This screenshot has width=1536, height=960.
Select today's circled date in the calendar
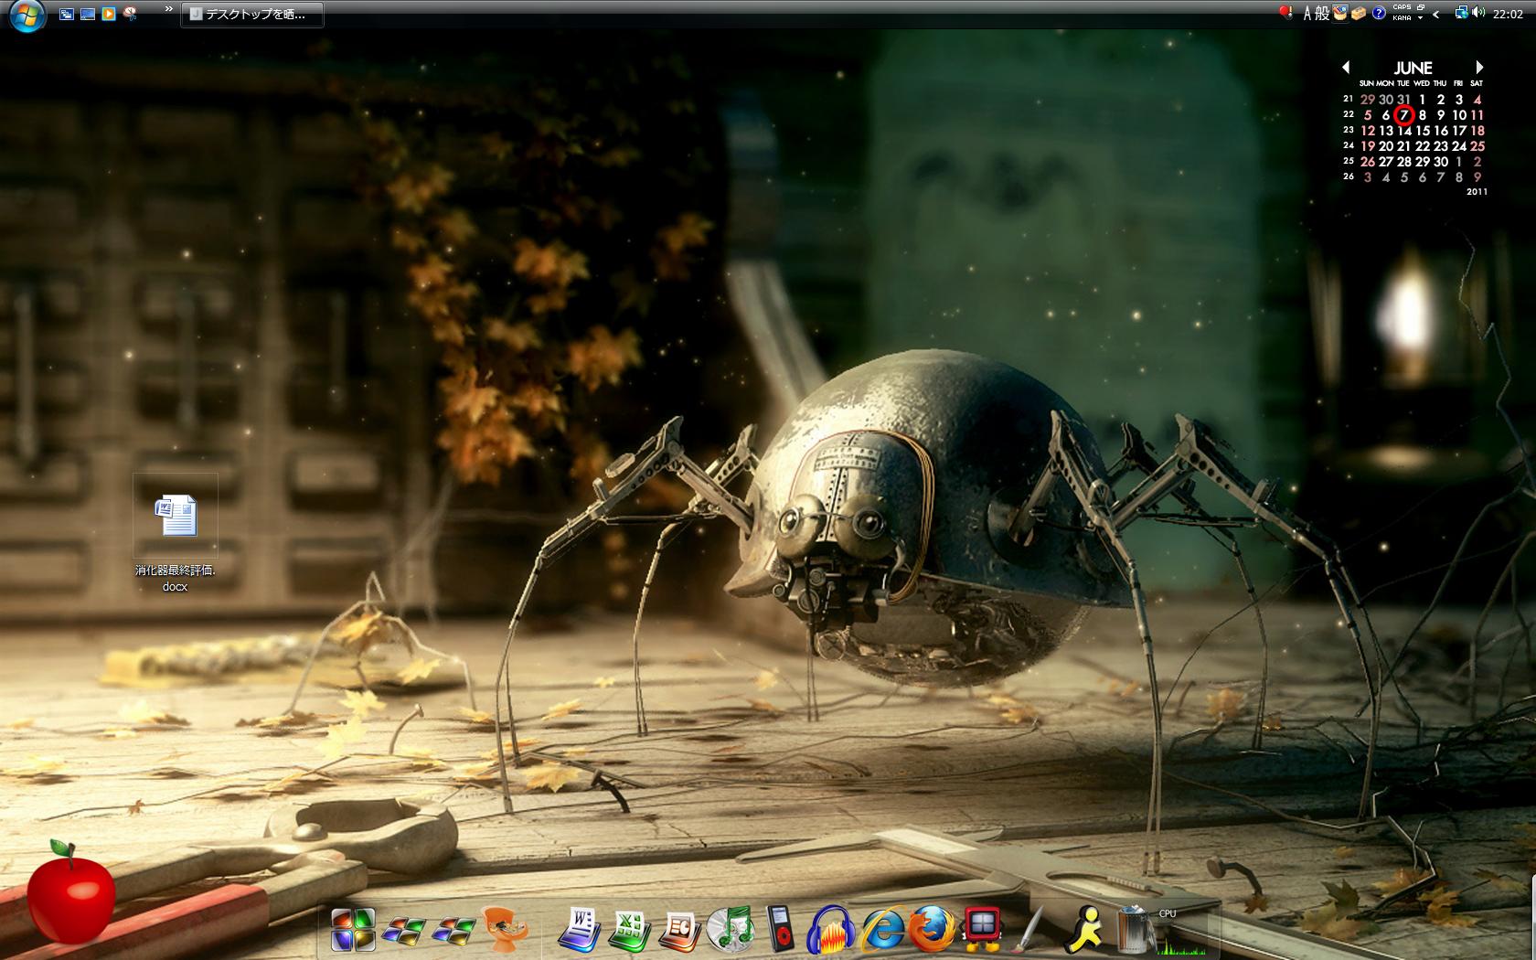pos(1404,115)
